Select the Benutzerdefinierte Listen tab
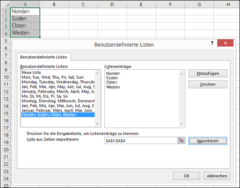Image resolution: width=240 pixels, height=188 pixels. 44,57
